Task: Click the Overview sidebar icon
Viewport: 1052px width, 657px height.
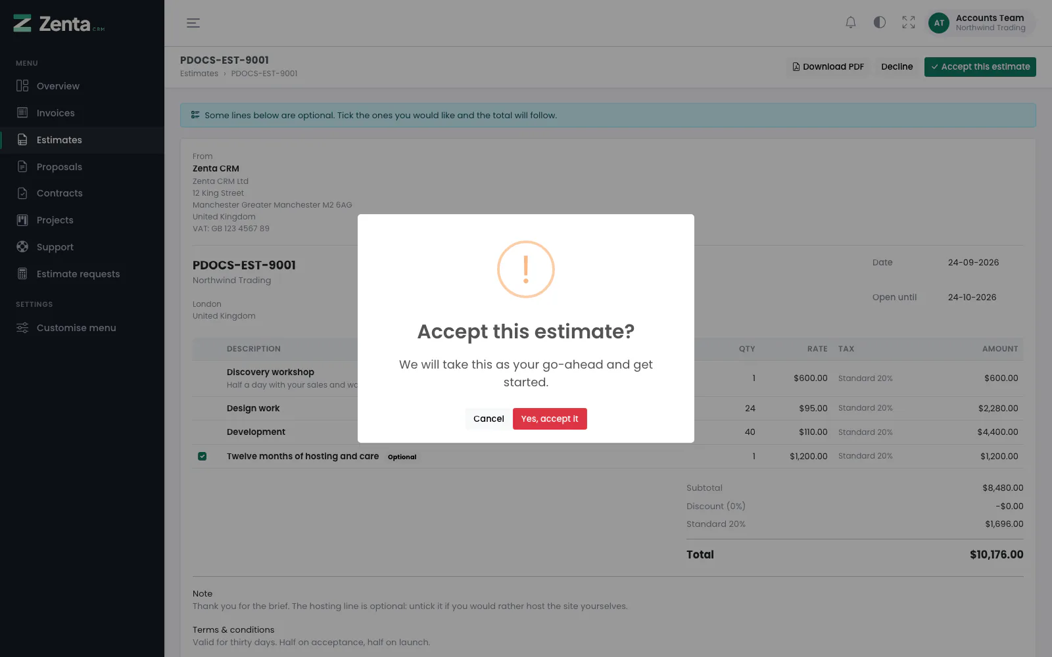Action: pos(22,86)
